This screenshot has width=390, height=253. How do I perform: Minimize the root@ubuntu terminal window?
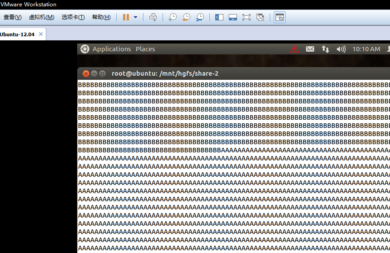(94, 73)
